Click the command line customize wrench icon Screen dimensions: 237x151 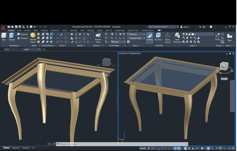click(x=54, y=144)
